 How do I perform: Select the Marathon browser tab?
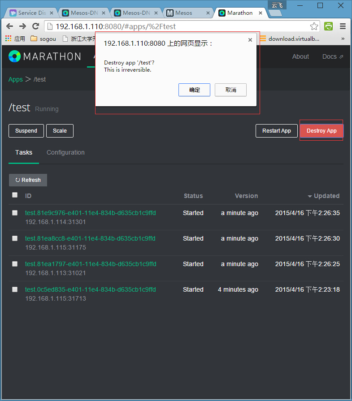pyautogui.click(x=240, y=13)
